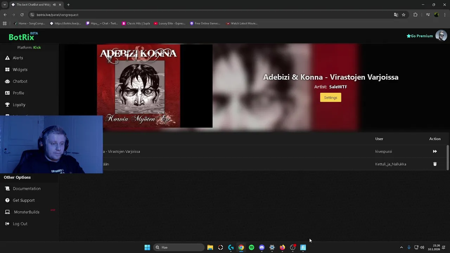Log Out of BotRix panel
The width and height of the screenshot is (450, 253).
(x=20, y=224)
